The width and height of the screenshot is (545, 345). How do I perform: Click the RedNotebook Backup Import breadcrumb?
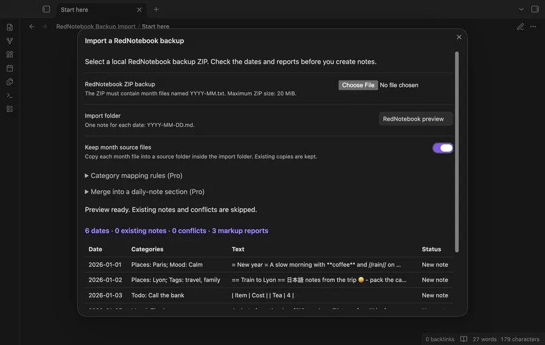(x=96, y=27)
